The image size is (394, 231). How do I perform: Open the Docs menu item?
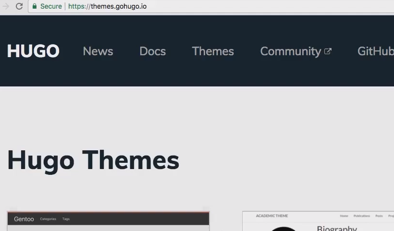coord(152,51)
